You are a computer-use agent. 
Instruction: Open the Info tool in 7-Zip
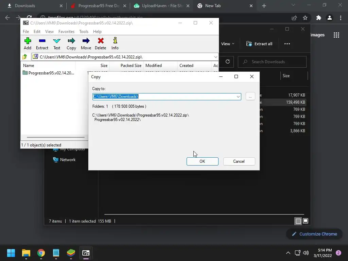click(x=115, y=44)
